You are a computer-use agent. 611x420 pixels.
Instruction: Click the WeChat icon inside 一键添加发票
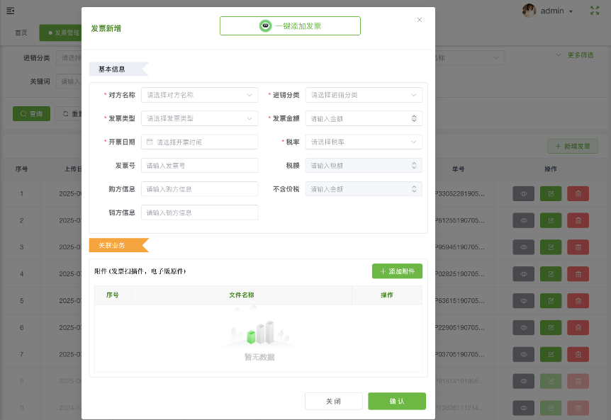point(264,25)
